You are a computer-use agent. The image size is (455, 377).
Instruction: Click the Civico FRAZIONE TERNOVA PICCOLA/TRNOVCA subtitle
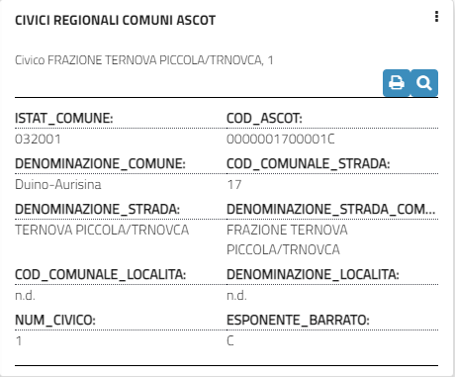coord(144,60)
